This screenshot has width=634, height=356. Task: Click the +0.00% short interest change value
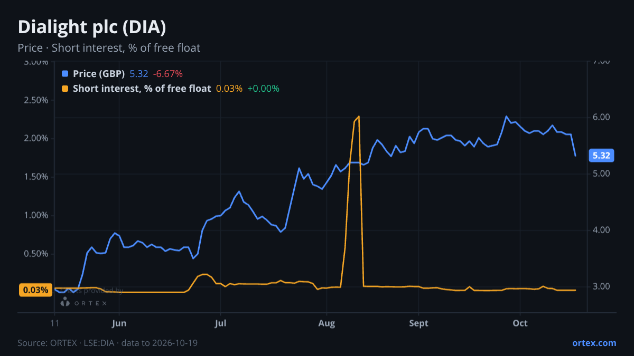pos(263,89)
